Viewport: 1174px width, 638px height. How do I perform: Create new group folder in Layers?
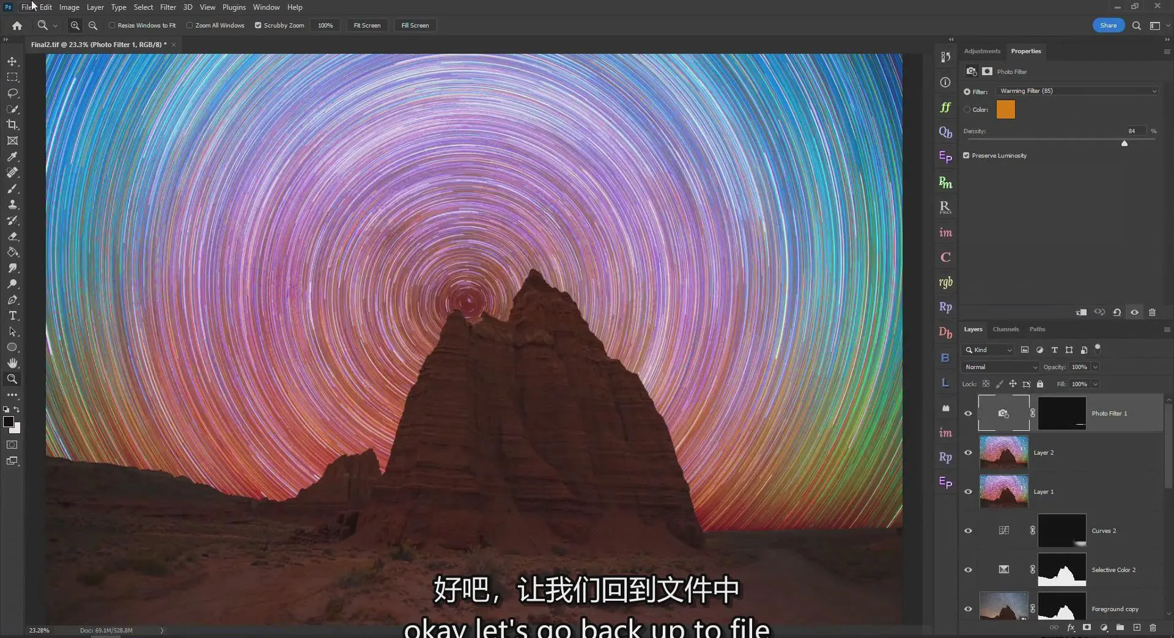1120,628
